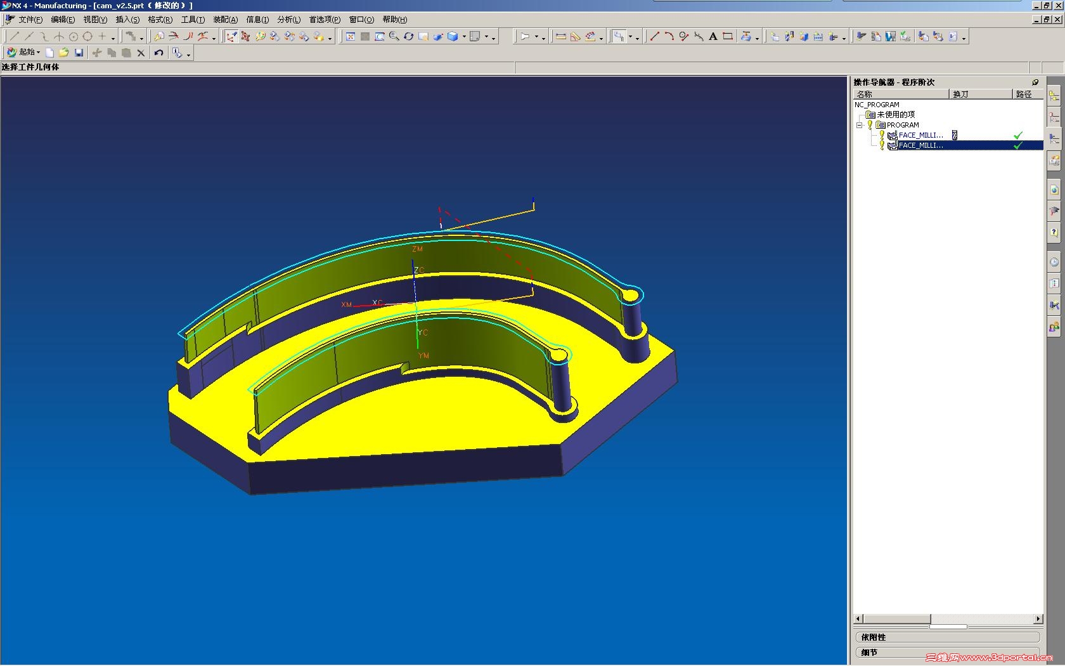Click the Create Geometry cube icon
The width and height of the screenshot is (1065, 666).
pos(804,37)
